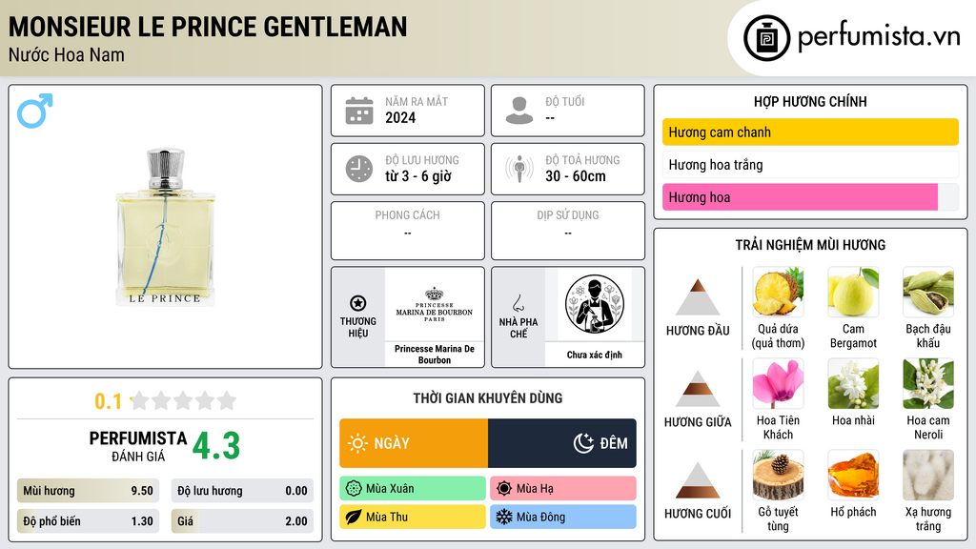Click the Hương giữa pyramid icon
This screenshot has height=549, width=976.
point(698,389)
